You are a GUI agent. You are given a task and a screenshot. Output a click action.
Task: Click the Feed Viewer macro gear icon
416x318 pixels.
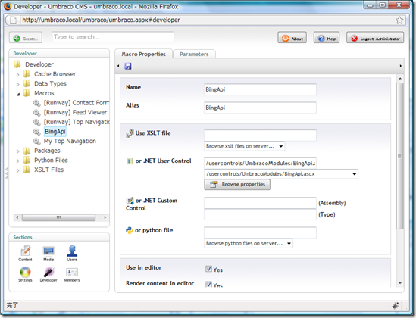36,113
